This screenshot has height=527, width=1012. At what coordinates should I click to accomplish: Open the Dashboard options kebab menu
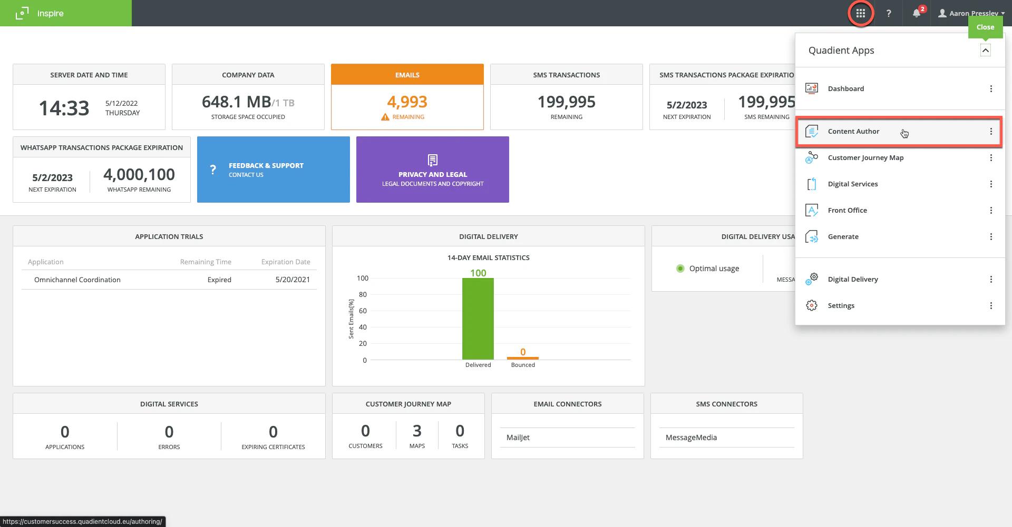tap(991, 88)
